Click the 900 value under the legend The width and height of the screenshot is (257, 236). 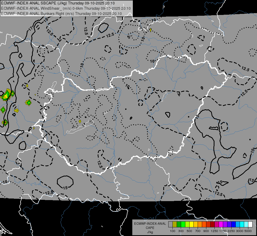[206, 231]
